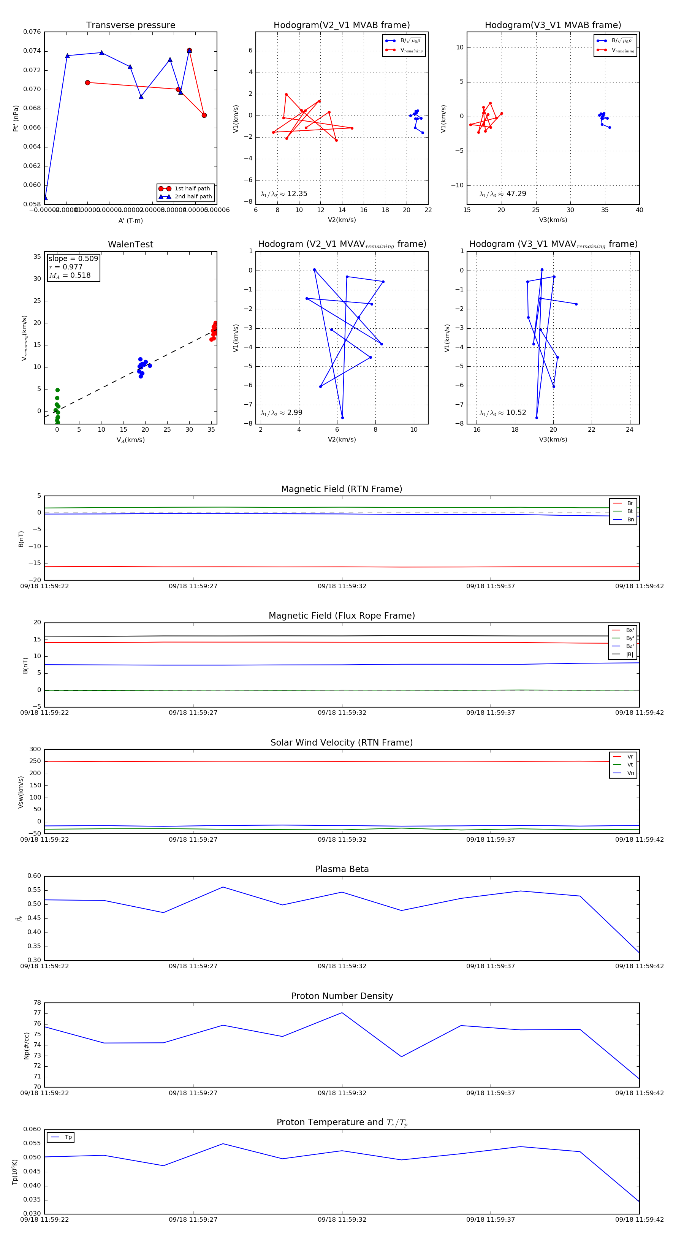The height and width of the screenshot is (1254, 684).
Task: Click the 'Hodogram(V2_V1 MVAB frame)' title
Action: pyautogui.click(x=341, y=25)
